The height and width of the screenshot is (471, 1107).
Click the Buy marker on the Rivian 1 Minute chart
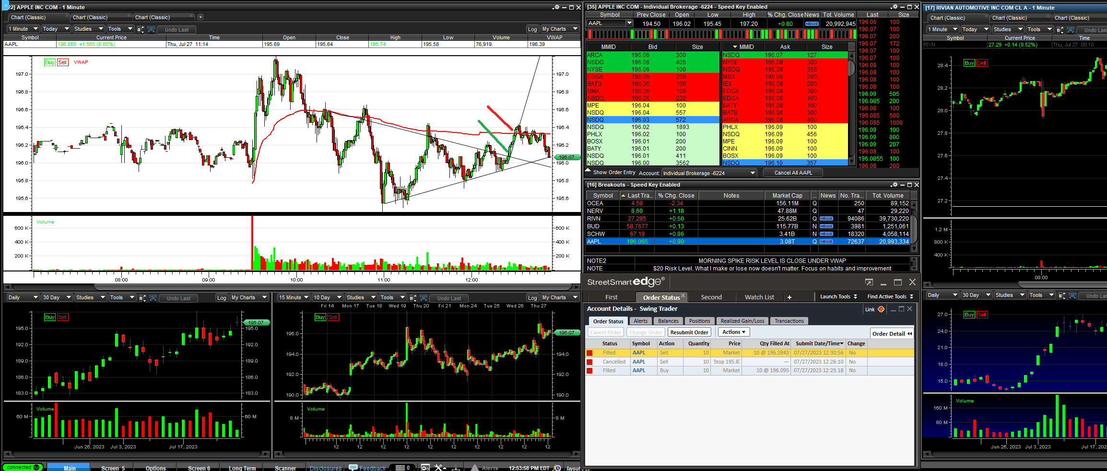(x=969, y=63)
